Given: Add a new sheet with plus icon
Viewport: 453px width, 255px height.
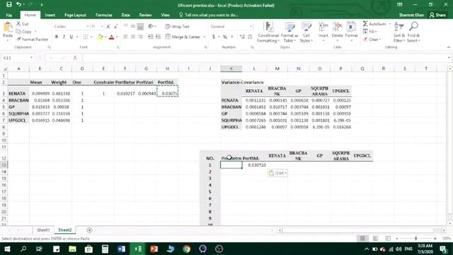Looking at the screenshot, I should pos(89,230).
